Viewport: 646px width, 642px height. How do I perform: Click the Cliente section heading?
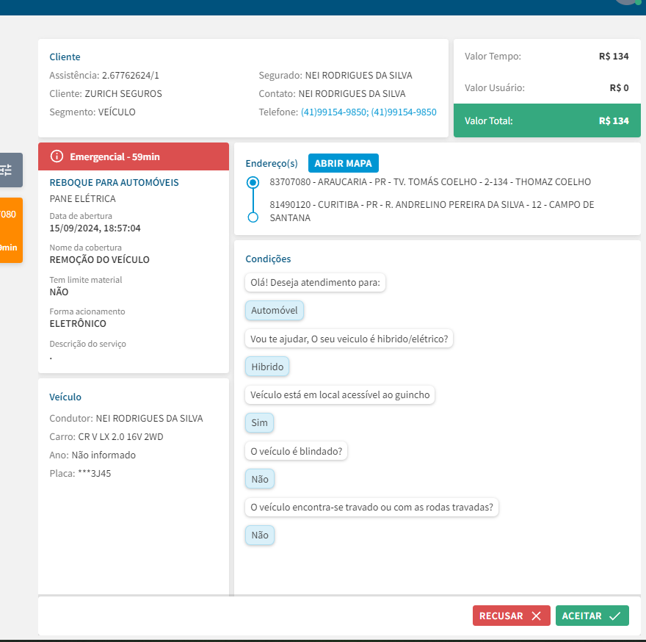coord(65,57)
